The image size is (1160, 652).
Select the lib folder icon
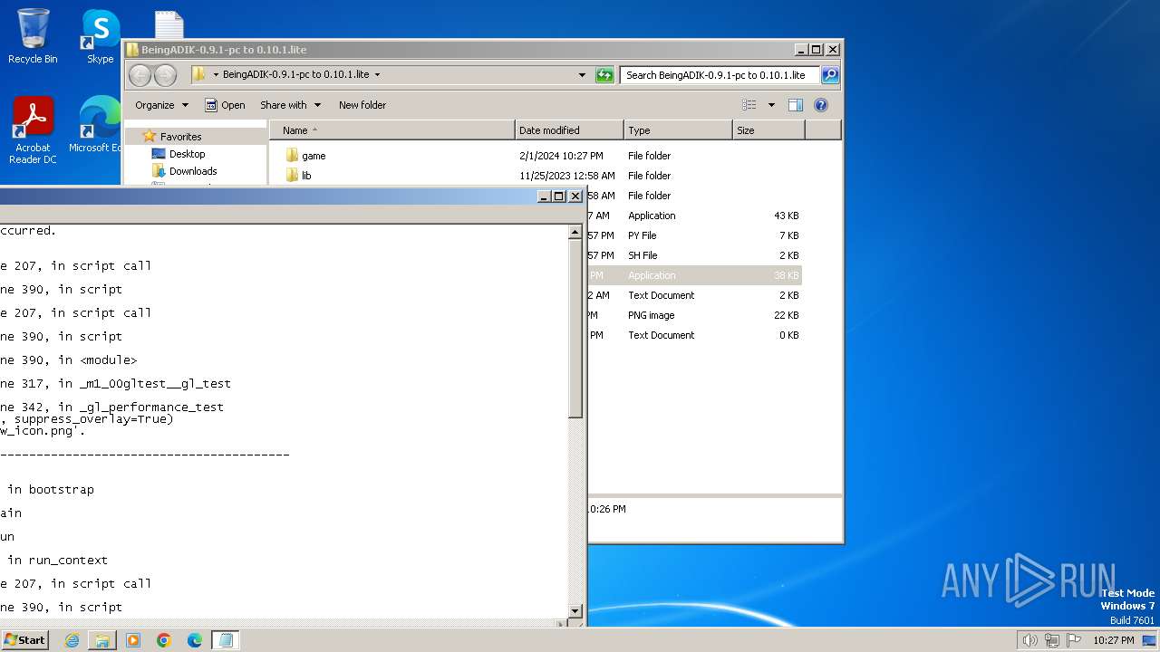292,176
